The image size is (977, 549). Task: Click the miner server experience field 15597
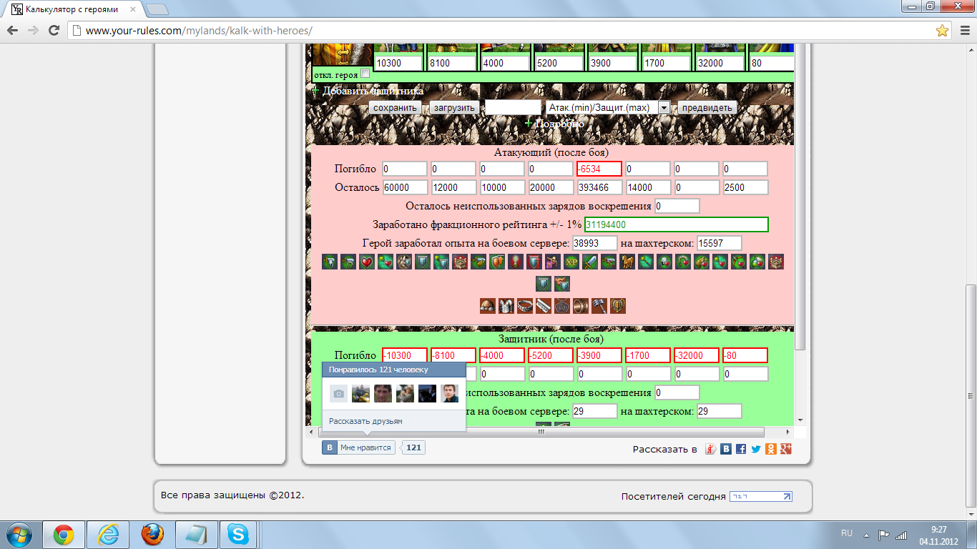[x=720, y=243]
